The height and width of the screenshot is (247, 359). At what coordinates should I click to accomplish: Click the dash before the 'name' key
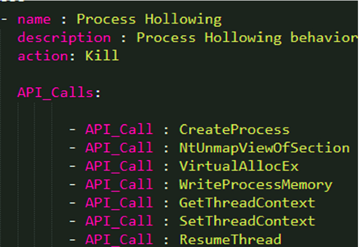coord(5,20)
